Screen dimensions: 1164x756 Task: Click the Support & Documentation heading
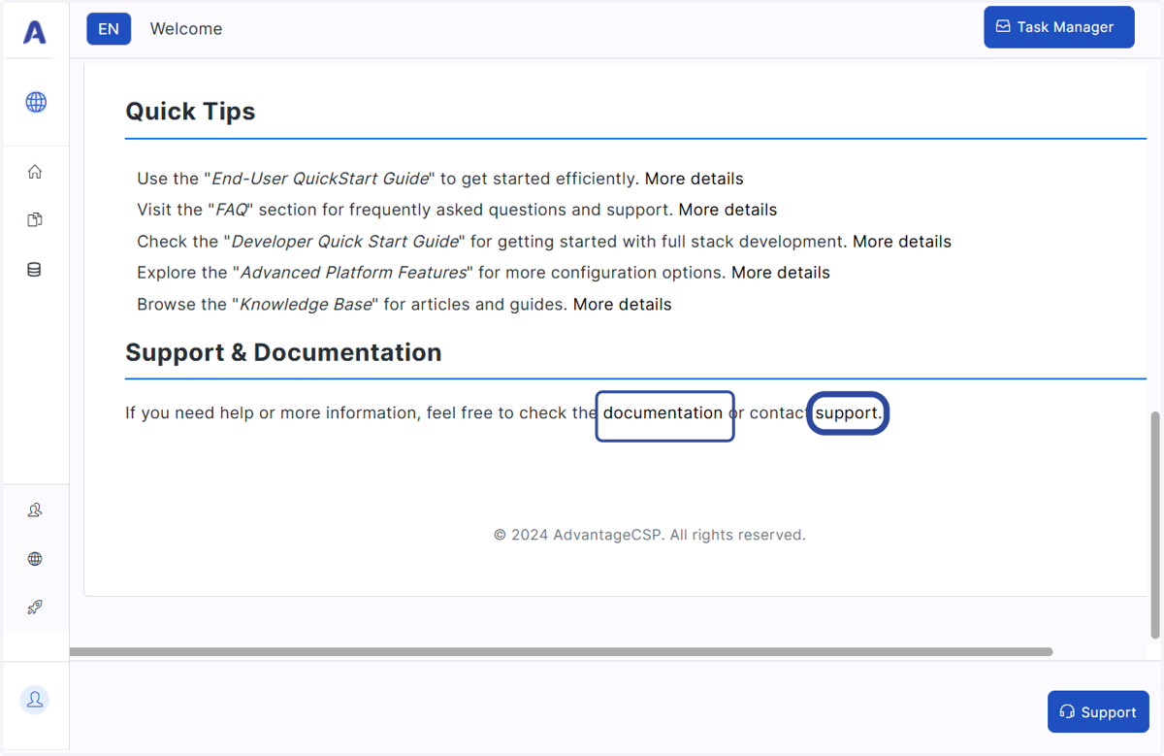click(x=283, y=352)
